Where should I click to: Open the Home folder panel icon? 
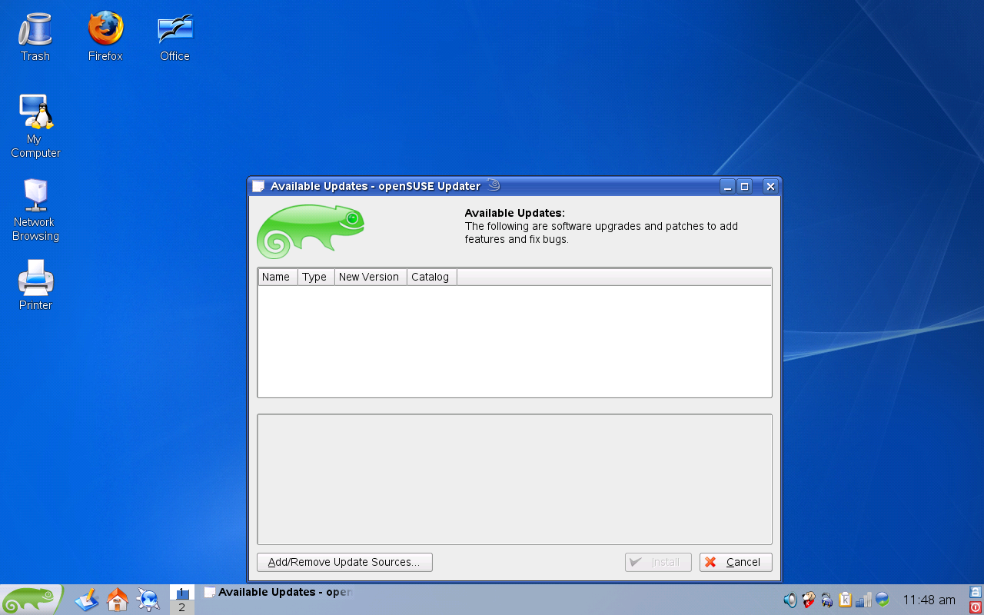click(118, 600)
